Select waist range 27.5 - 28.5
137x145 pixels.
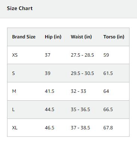pyautogui.click(x=82, y=55)
